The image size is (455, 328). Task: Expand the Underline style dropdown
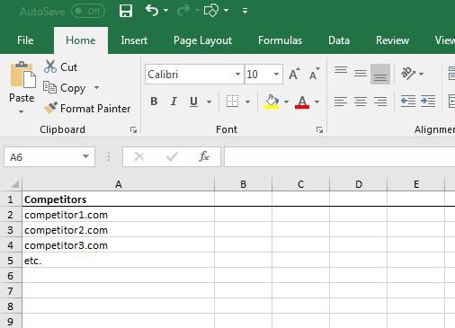(209, 102)
